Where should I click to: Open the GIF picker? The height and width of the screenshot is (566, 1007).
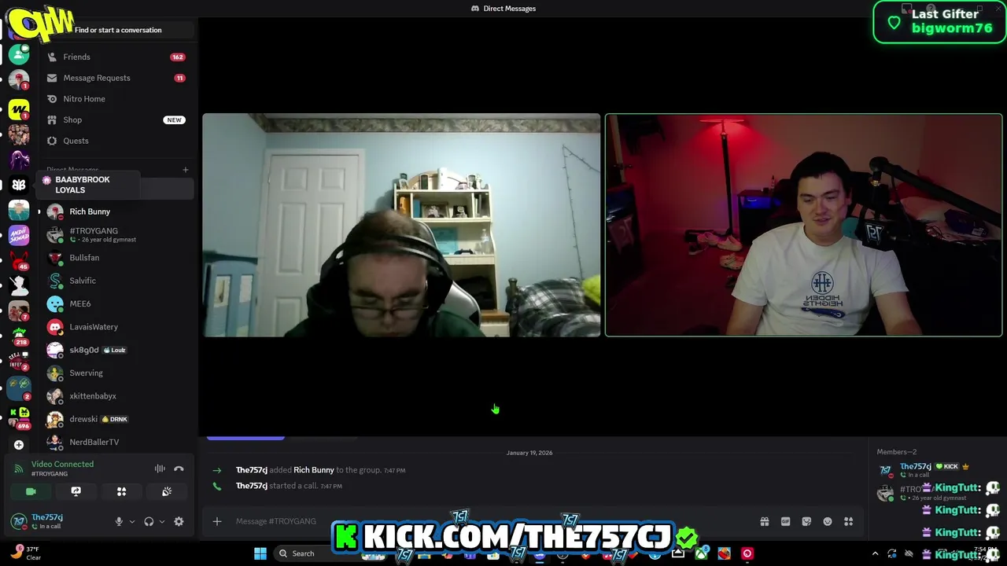pos(785,521)
